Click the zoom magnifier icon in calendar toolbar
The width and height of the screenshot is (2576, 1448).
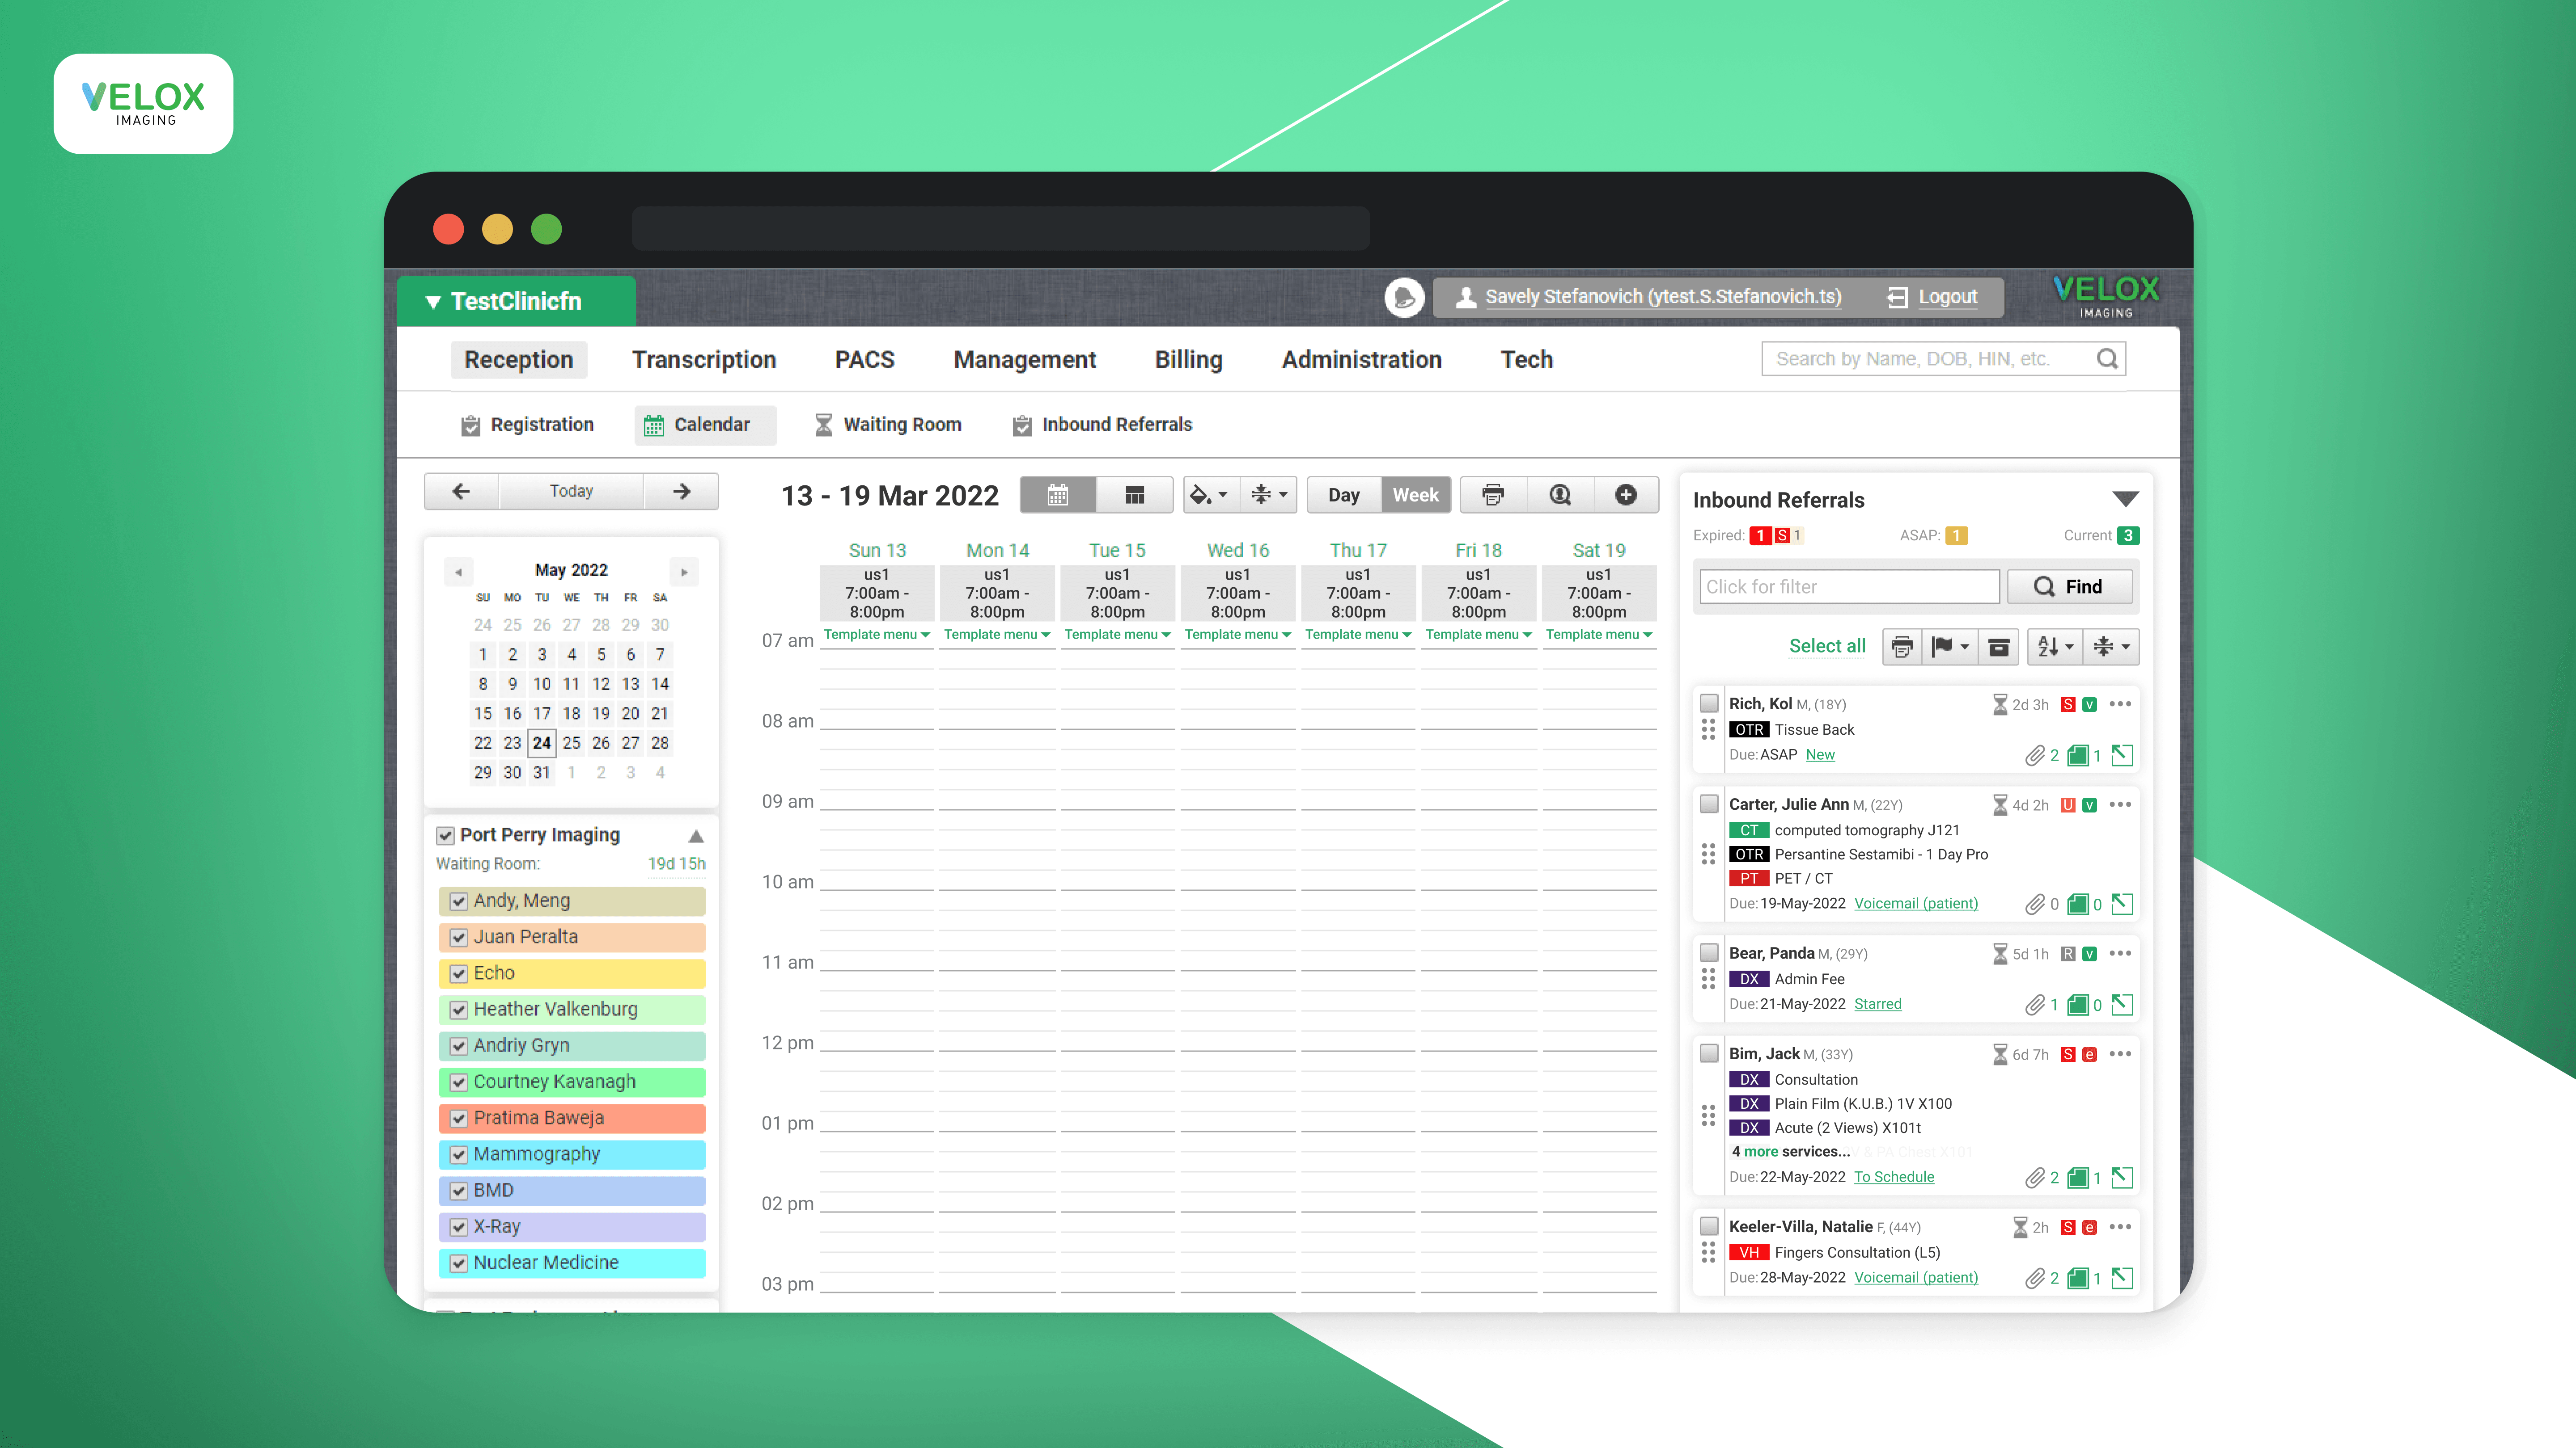(1560, 495)
